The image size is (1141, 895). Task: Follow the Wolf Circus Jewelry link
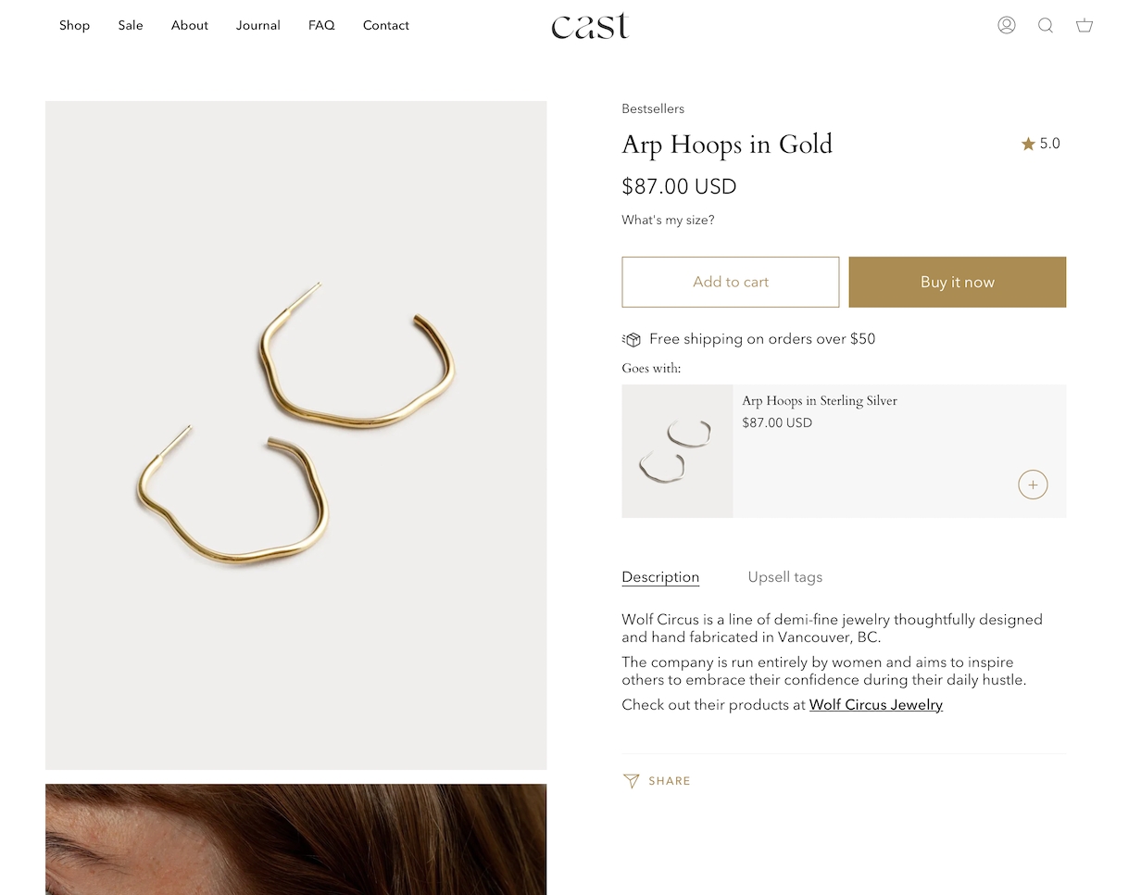(875, 705)
